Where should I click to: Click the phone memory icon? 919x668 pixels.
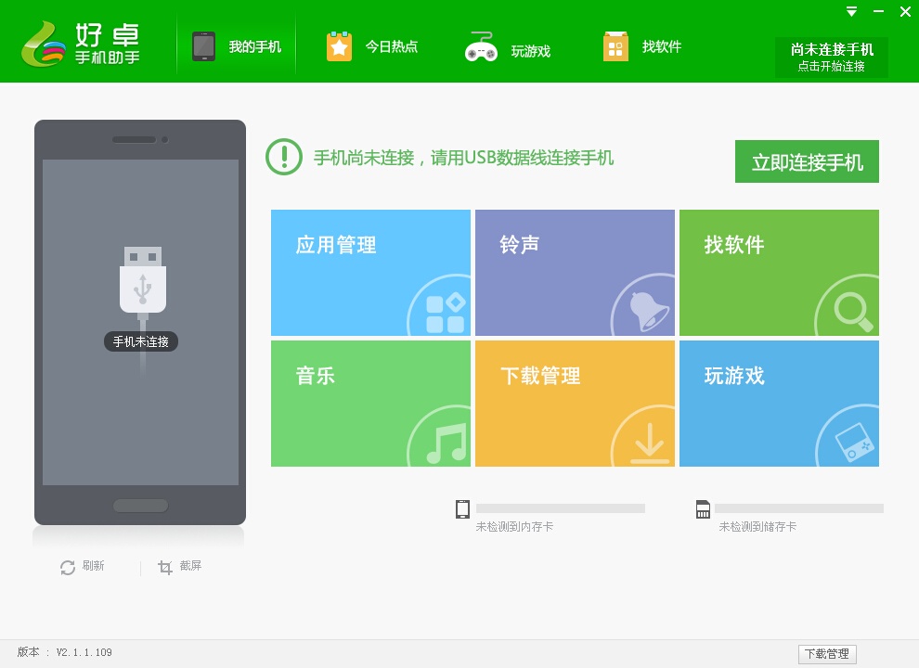coord(462,509)
